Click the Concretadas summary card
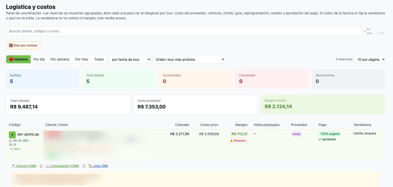393x187 pixels. point(119,79)
